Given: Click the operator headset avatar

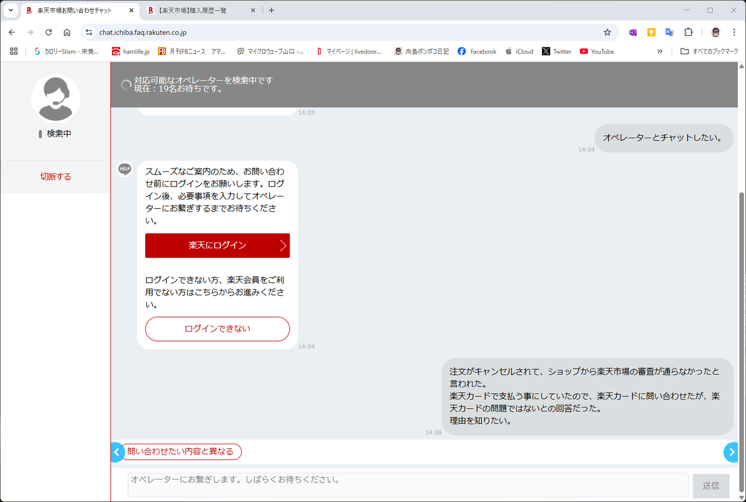Looking at the screenshot, I should pos(56,99).
